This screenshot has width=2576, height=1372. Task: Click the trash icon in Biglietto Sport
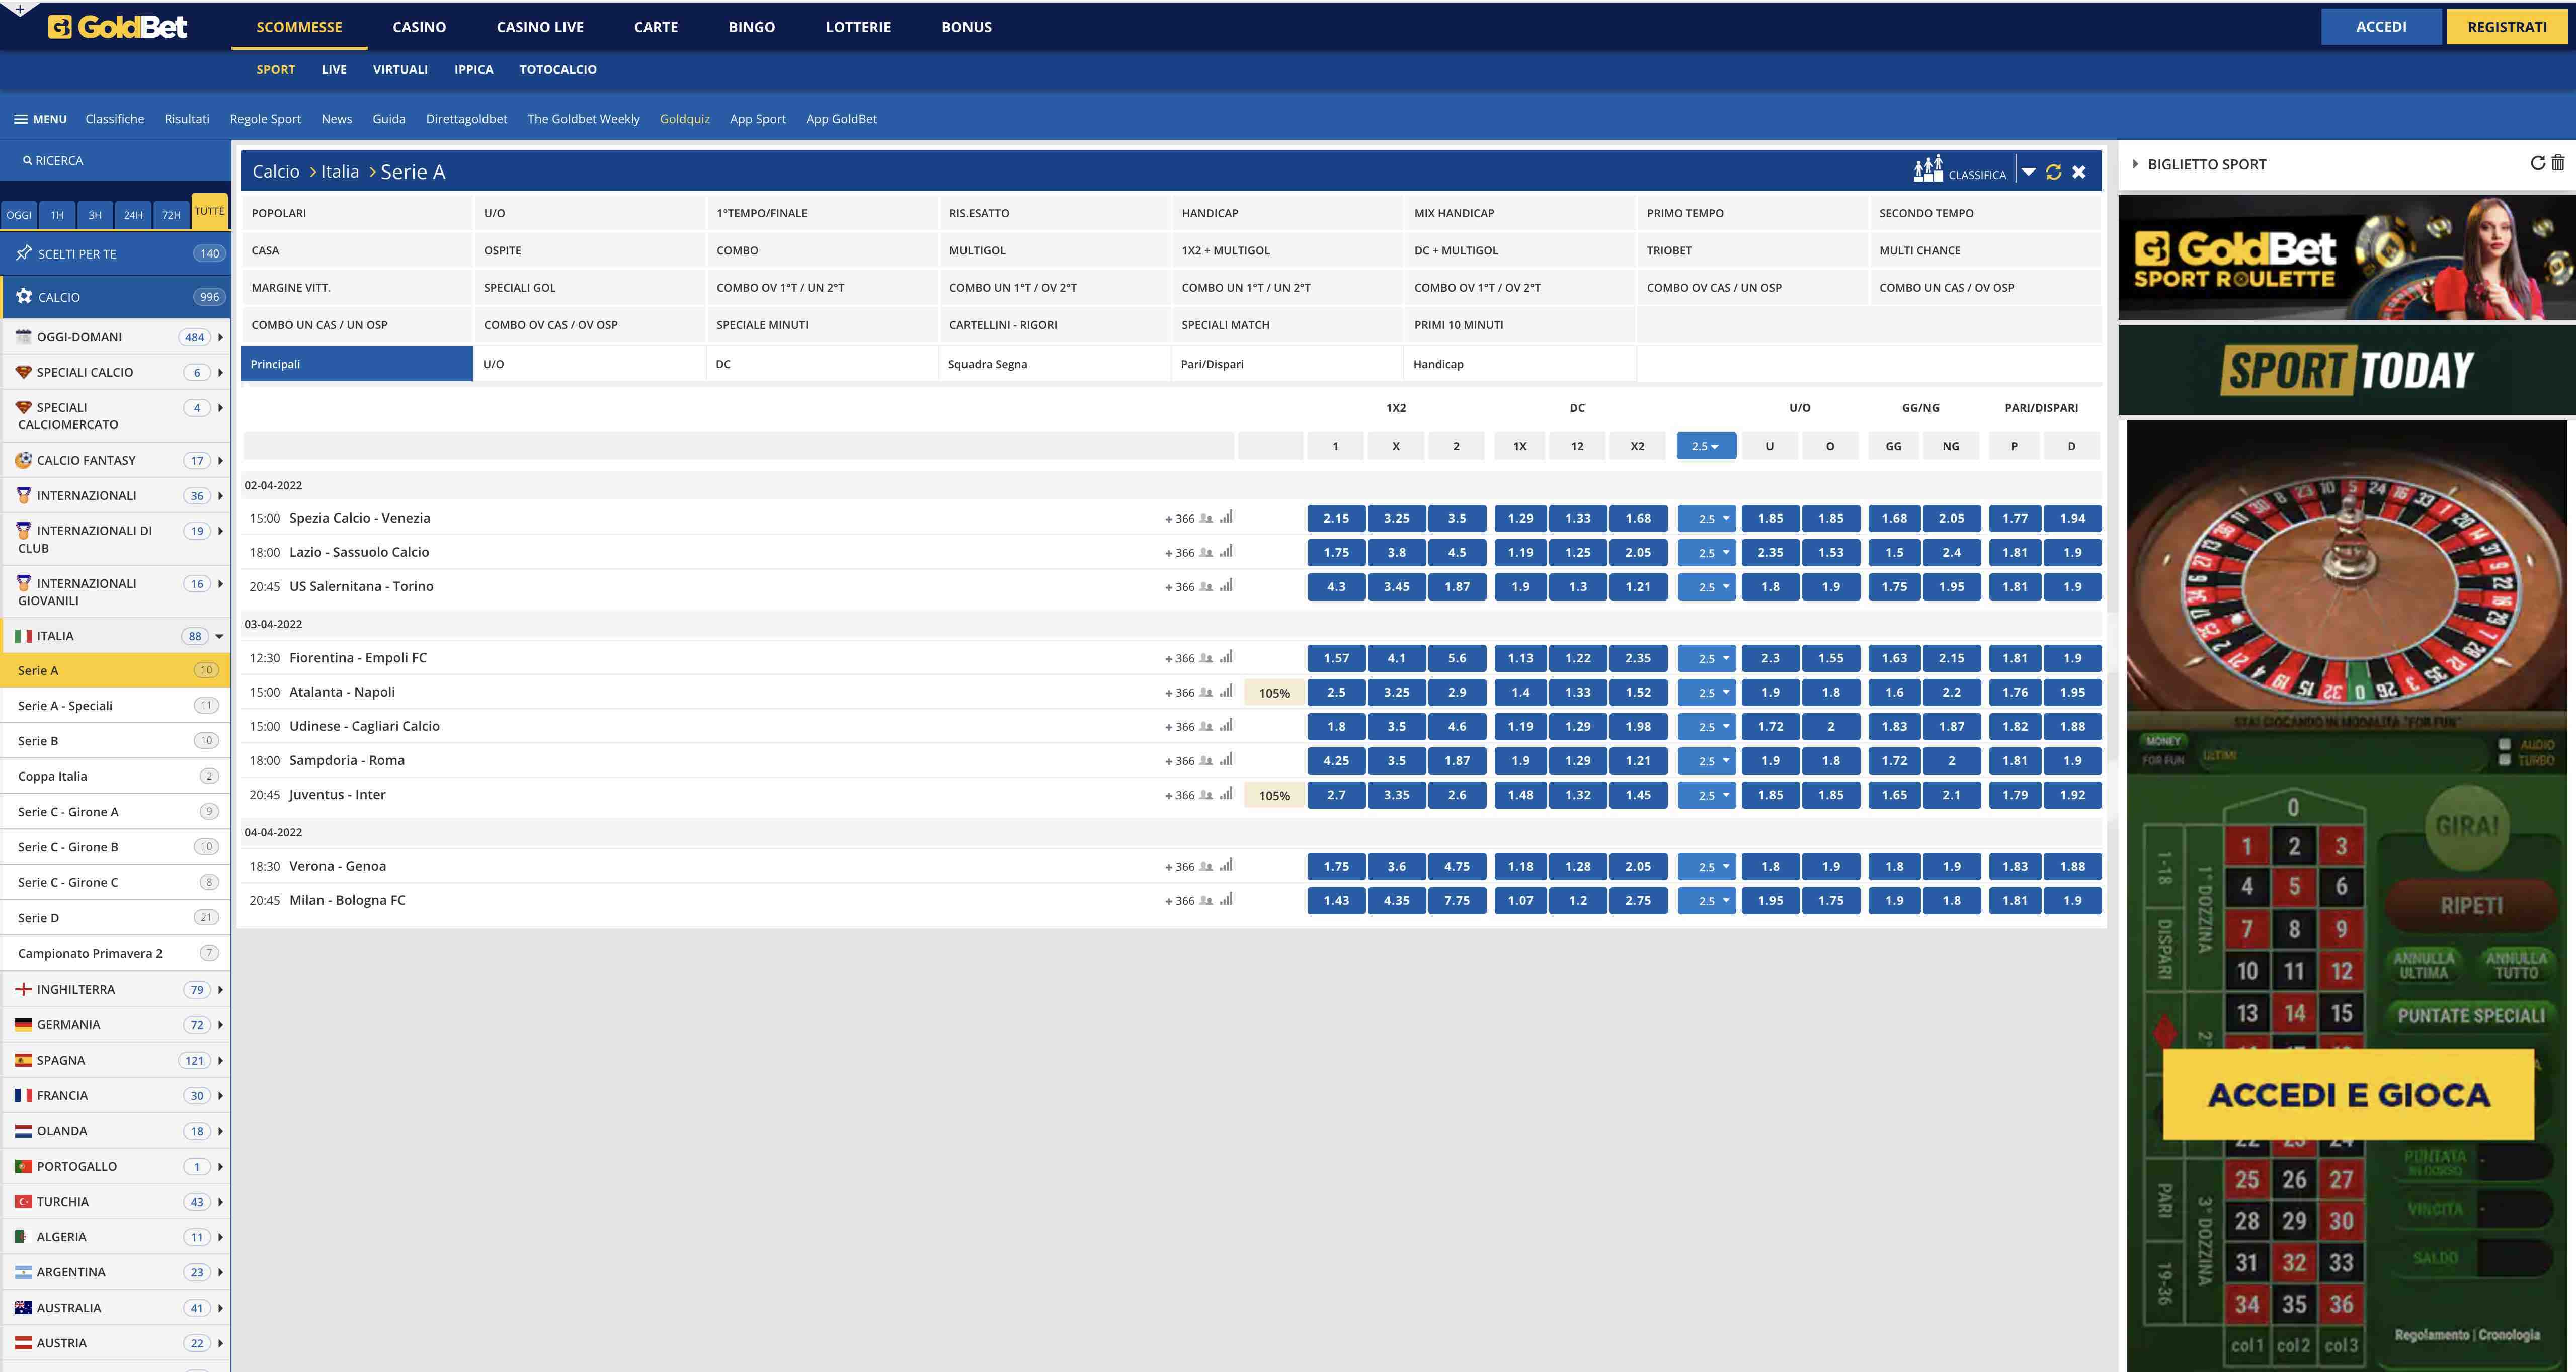point(2557,163)
